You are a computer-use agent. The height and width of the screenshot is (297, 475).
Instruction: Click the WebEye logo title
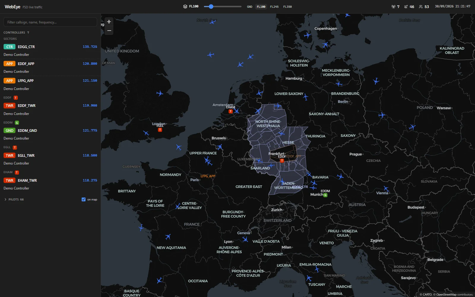(x=12, y=7)
